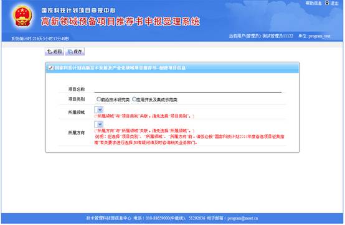This screenshot has width=345, height=225.
Task: Click the 国家科技计划项目申报中心 header text
Action: (78, 11)
